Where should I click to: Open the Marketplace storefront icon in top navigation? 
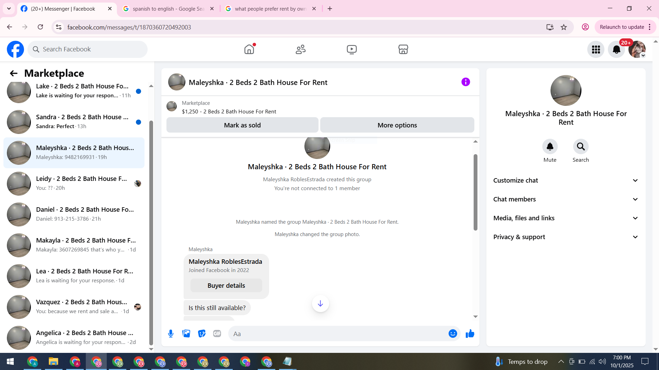coord(403,49)
